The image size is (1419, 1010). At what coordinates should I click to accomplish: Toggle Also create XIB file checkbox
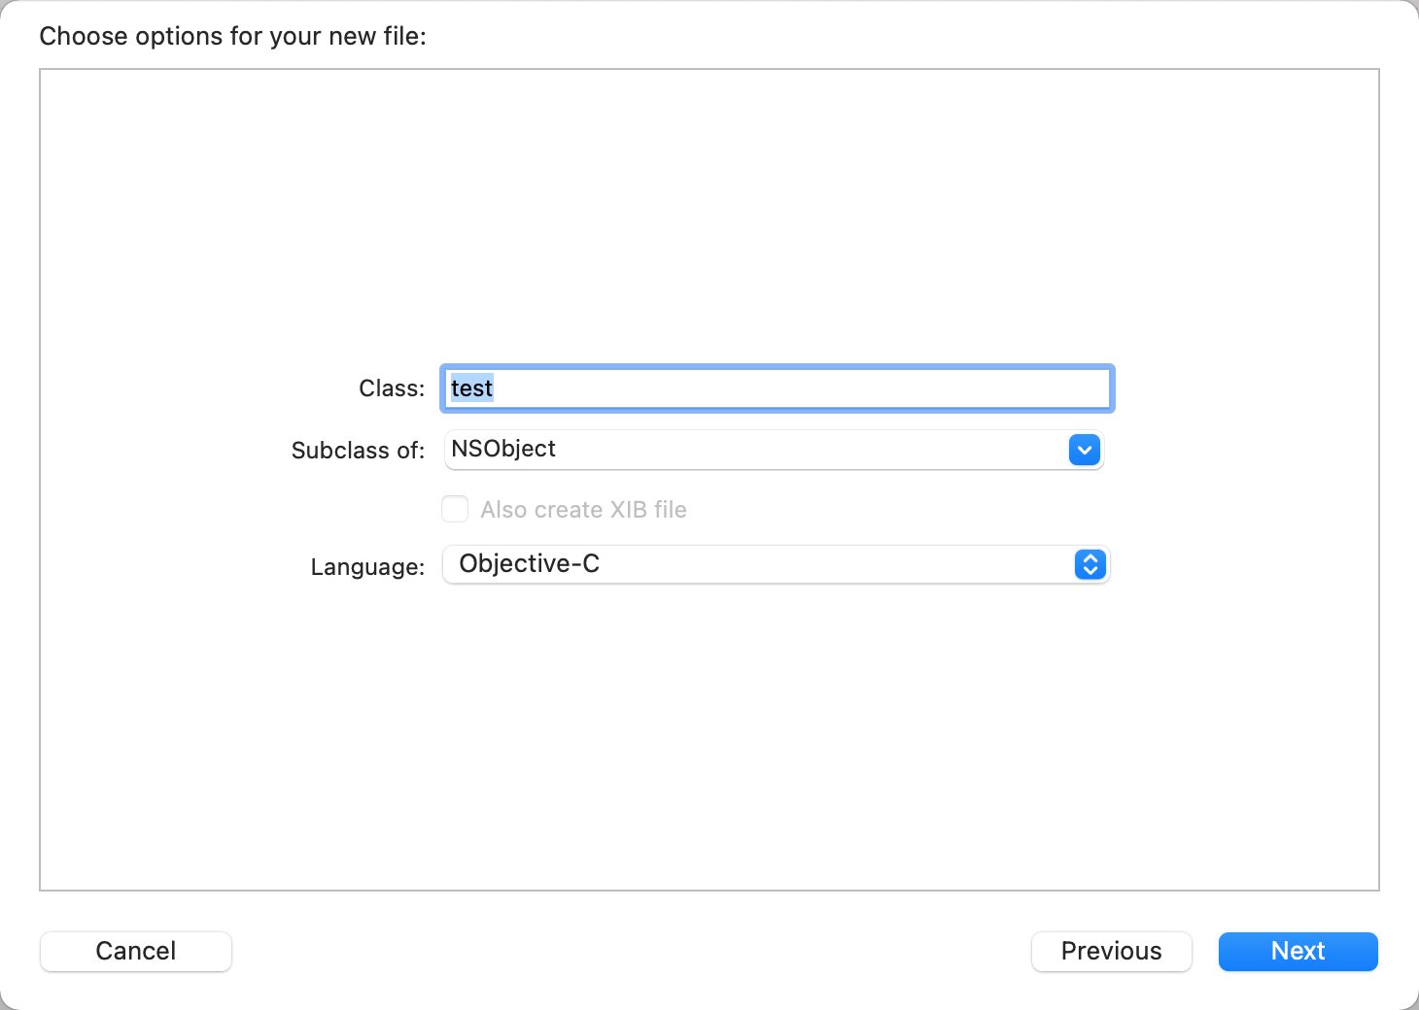pos(455,509)
